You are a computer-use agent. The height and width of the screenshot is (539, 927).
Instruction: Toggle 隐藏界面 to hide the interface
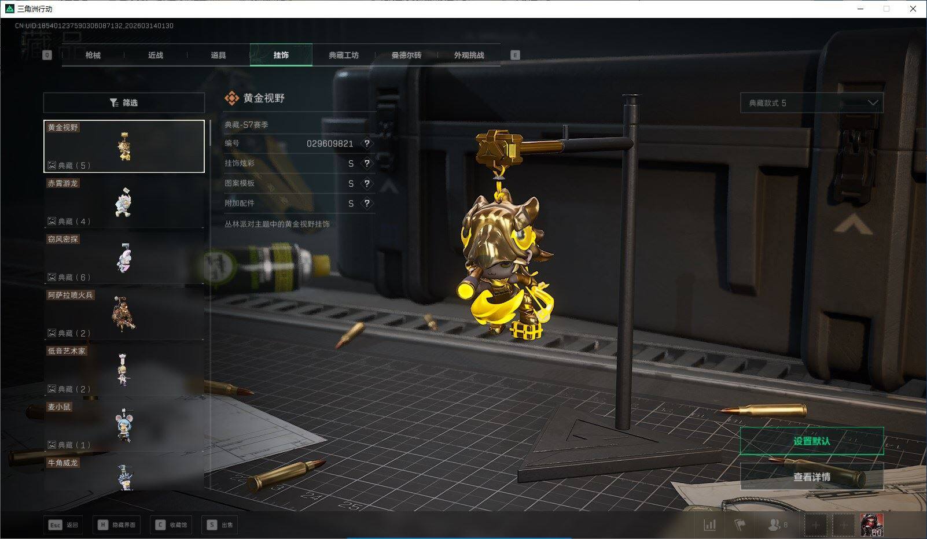[116, 525]
